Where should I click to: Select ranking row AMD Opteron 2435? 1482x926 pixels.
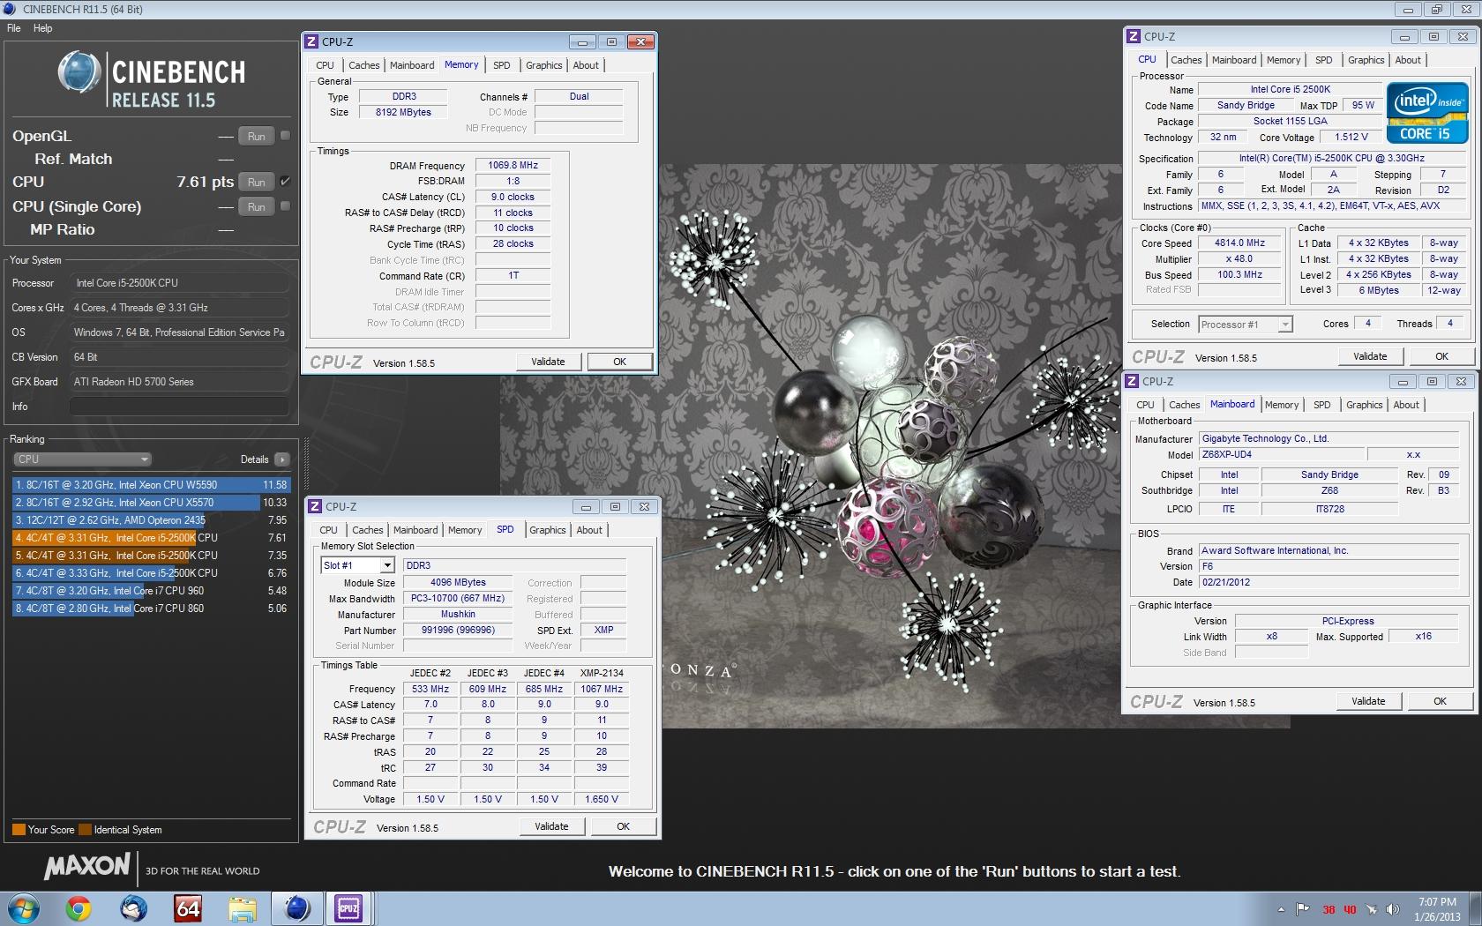pyautogui.click(x=150, y=520)
